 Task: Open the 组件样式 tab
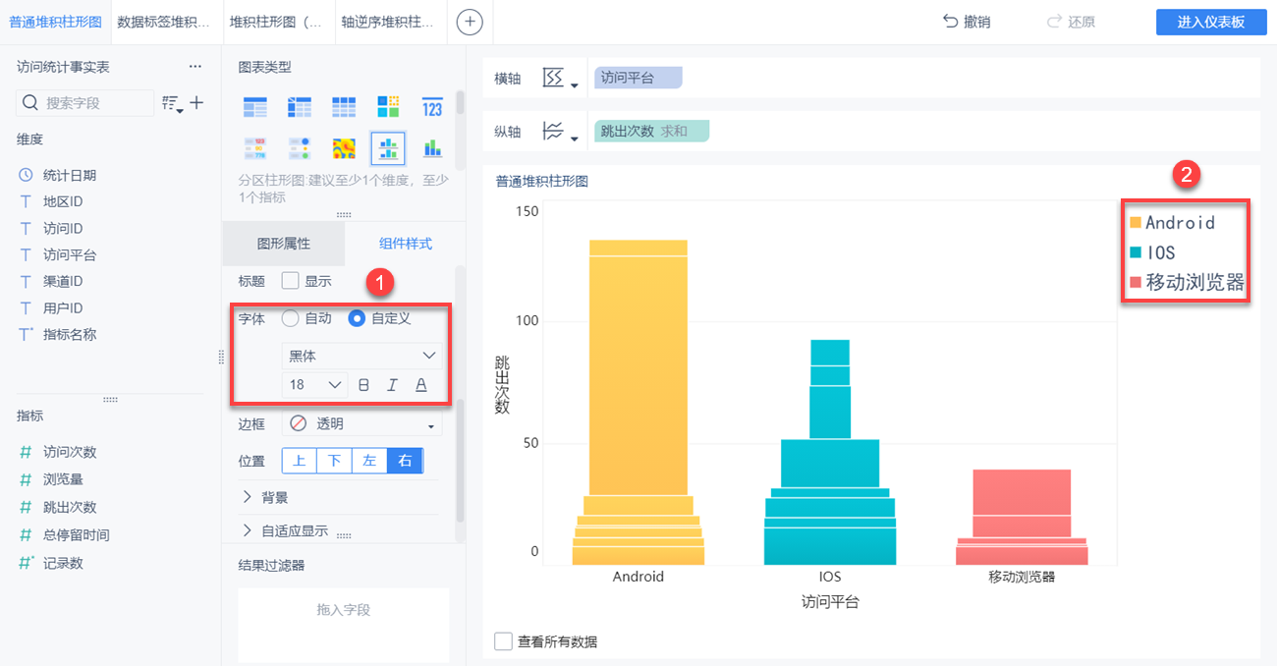point(406,244)
